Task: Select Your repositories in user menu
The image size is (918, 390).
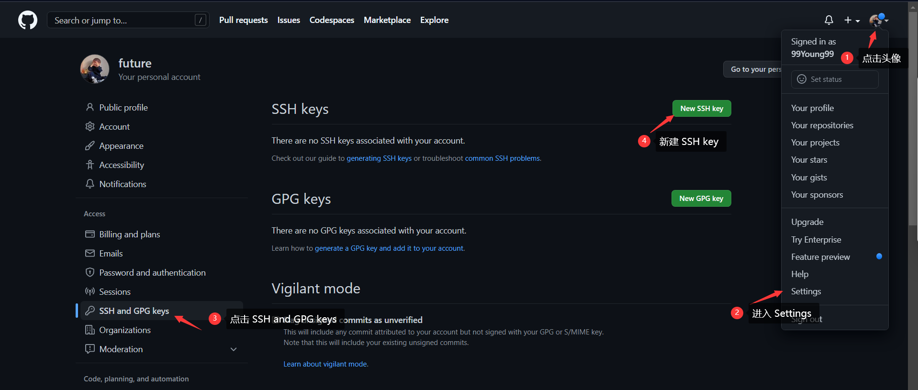Action: pos(822,125)
